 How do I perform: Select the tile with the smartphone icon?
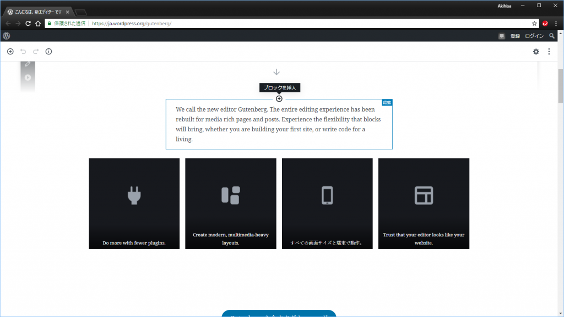click(327, 203)
